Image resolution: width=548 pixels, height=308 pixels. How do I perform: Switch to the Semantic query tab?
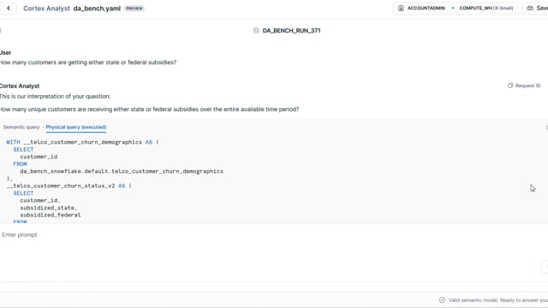(x=21, y=127)
